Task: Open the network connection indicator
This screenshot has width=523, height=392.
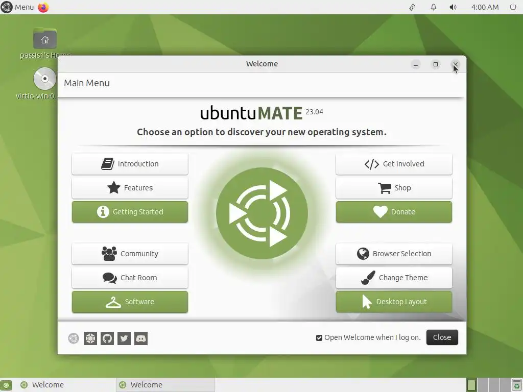Action: point(412,7)
